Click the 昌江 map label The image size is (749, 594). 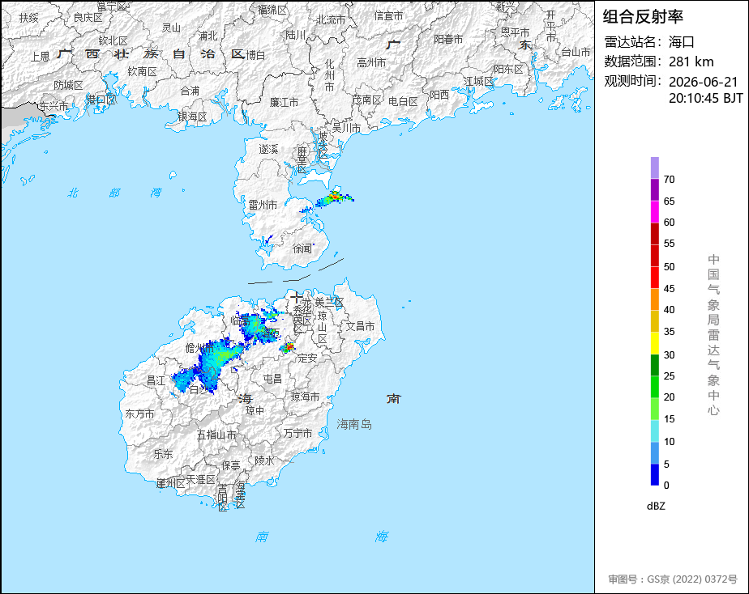[156, 380]
